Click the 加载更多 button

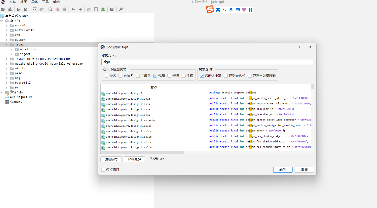[134, 159]
